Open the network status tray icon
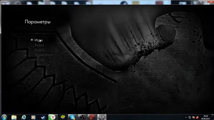This screenshot has width=214, height=120. pos(190,117)
